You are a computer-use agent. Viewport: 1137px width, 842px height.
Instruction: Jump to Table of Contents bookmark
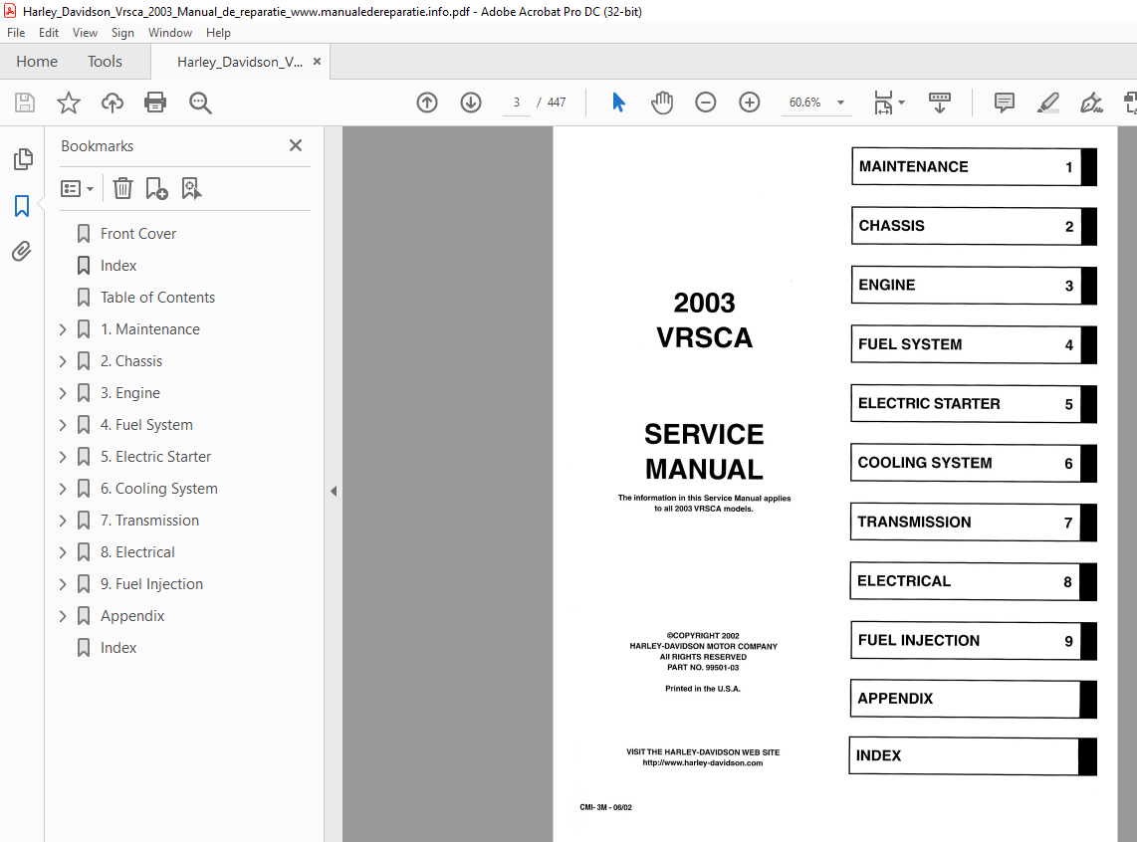click(x=157, y=298)
